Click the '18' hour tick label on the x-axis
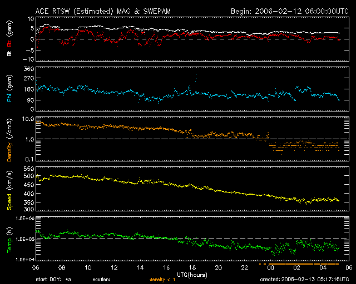Screen dimensions: 356x284 point(192,267)
